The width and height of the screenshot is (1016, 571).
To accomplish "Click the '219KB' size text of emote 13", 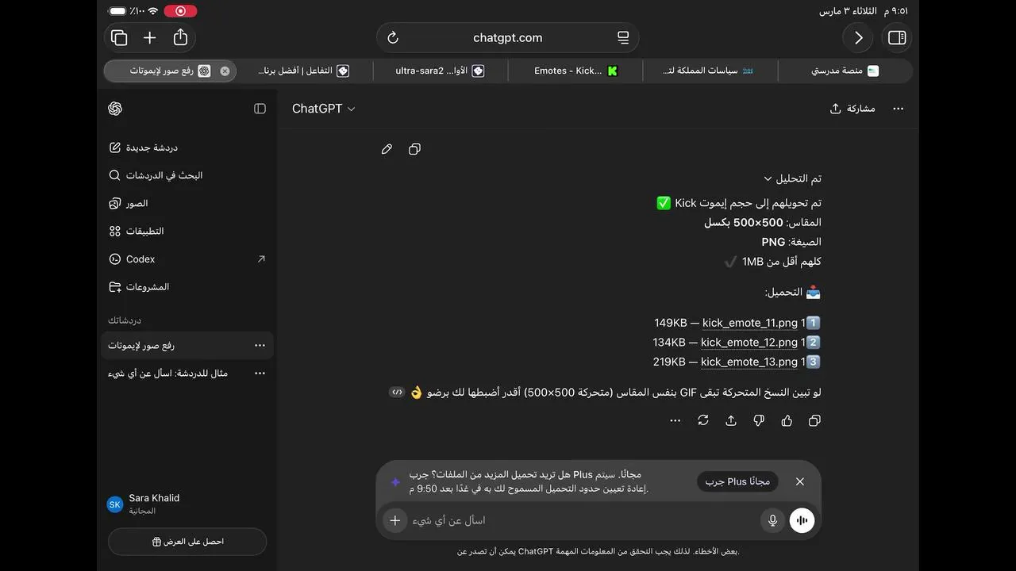I will pyautogui.click(x=669, y=362).
